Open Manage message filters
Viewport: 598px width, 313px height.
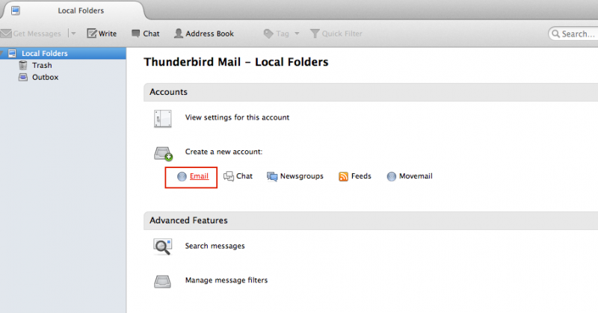coord(226,280)
